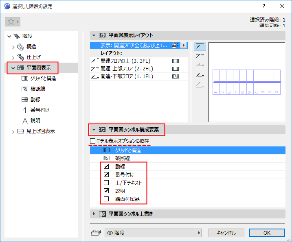Image resolution: width=292 pixels, height=242 pixels.
Task: Click the 仕上げ finish icon
Action: tap(20, 57)
